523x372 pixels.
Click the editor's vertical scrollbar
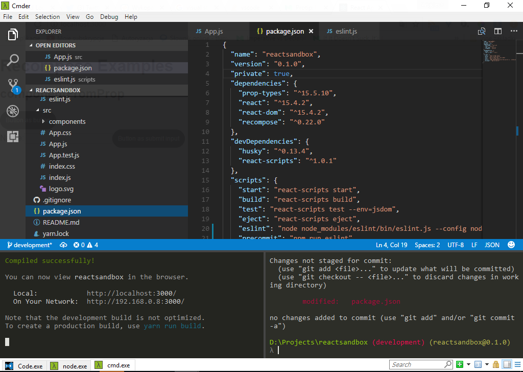coord(516,131)
